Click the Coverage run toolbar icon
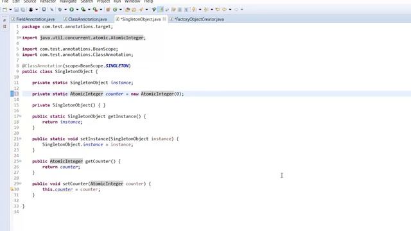Image resolution: width=411 pixels, height=231 pixels. [x=83, y=10]
